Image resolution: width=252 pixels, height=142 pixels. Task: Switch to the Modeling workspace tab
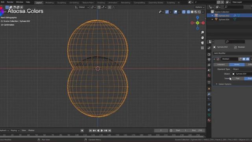click(50, 3)
